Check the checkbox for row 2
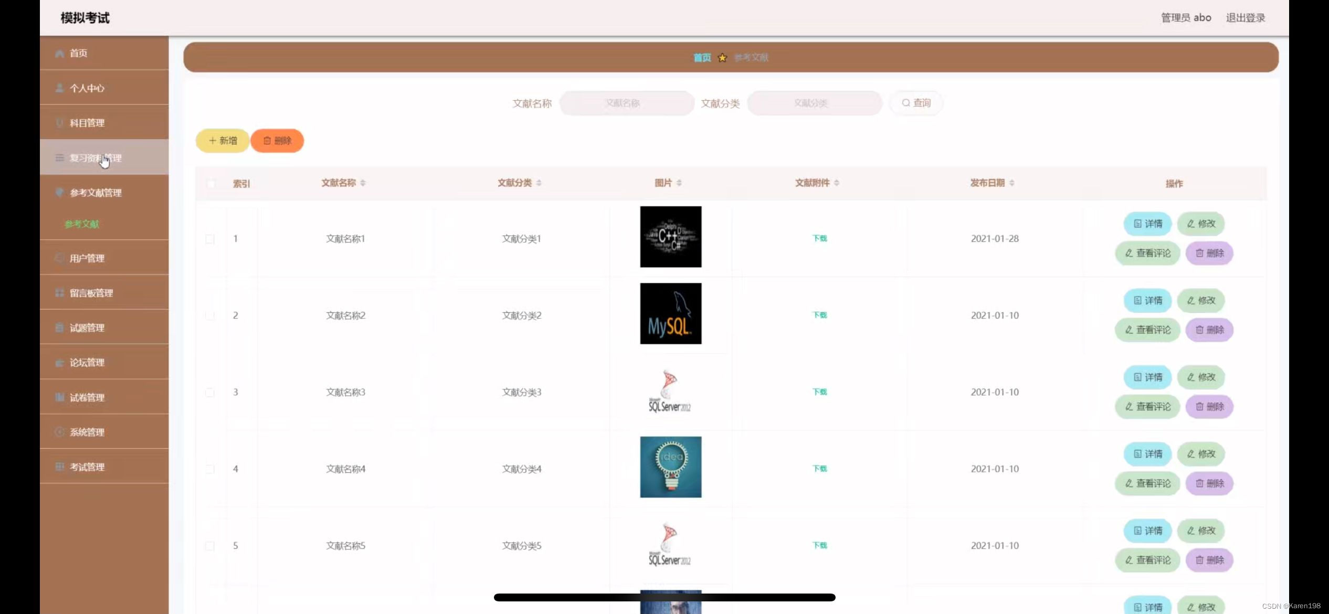 coord(210,315)
